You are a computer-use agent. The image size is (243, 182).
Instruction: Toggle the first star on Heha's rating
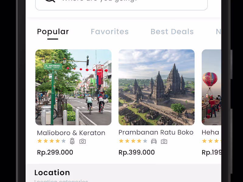[x=204, y=141]
